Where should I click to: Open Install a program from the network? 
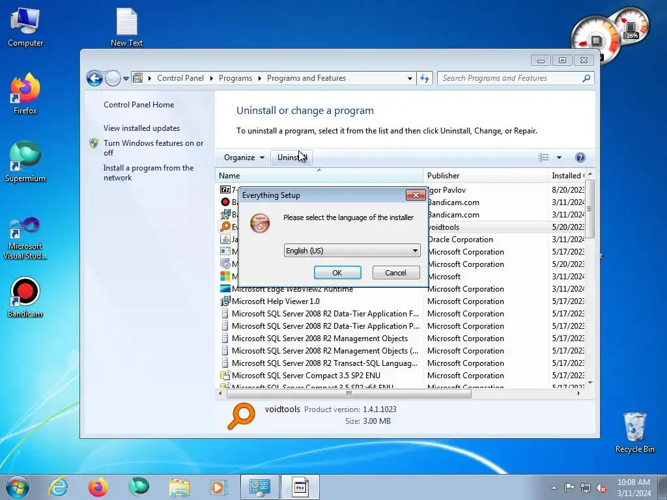[x=148, y=173]
